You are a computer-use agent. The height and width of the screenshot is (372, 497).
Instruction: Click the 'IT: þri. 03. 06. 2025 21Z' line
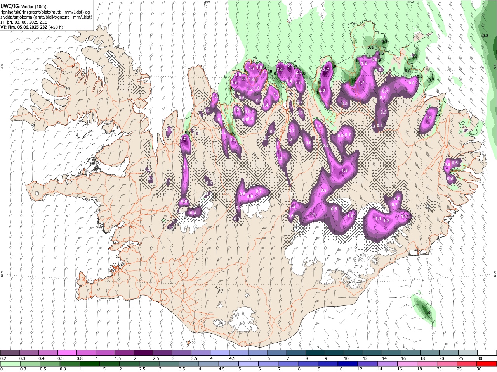click(24, 22)
